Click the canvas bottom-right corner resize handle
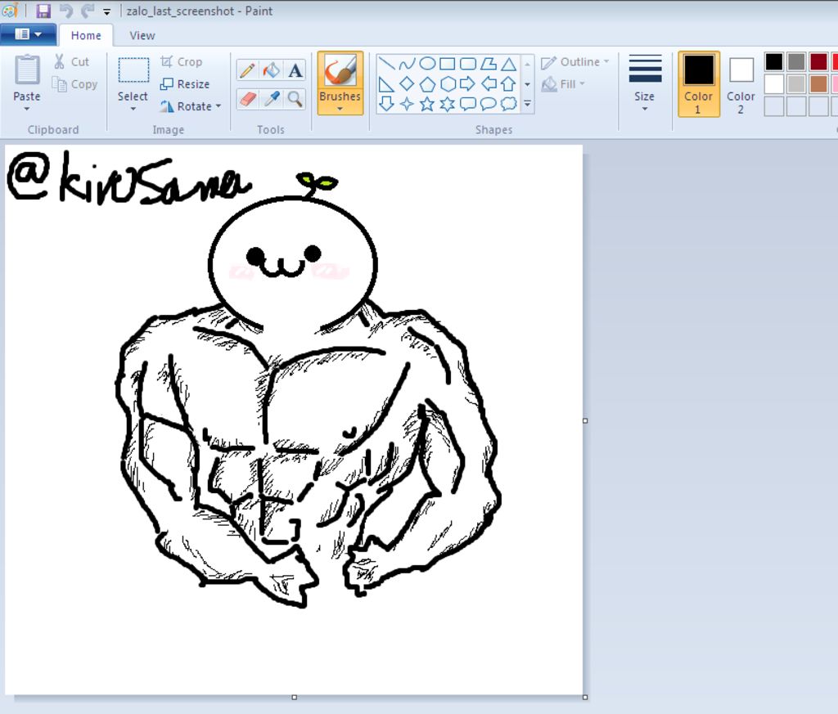The image size is (838, 714). (x=585, y=697)
